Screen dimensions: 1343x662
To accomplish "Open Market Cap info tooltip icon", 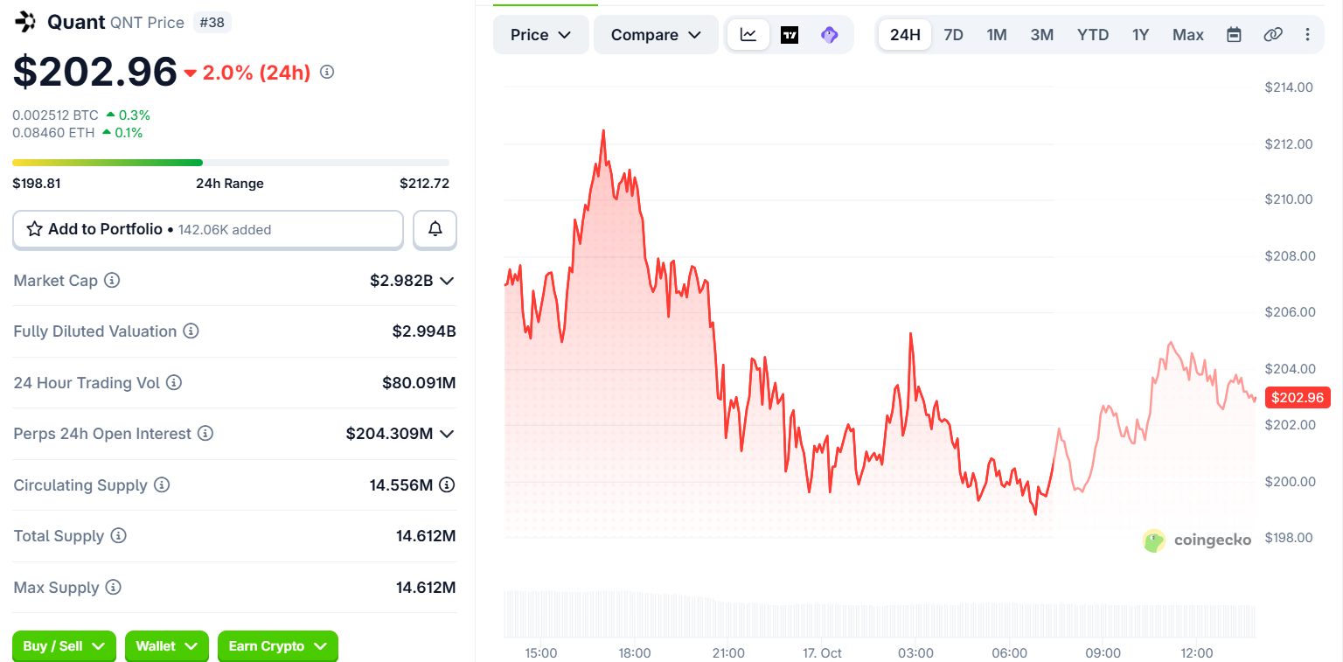I will coord(112,281).
